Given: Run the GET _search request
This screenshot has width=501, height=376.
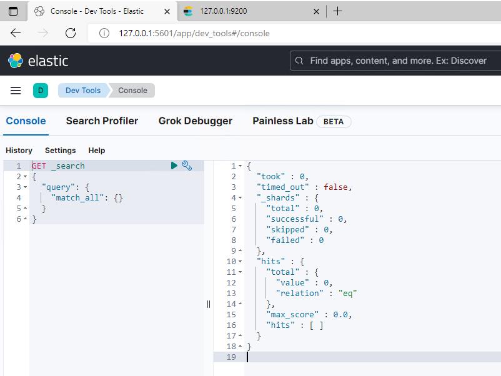Looking at the screenshot, I should pyautogui.click(x=174, y=166).
